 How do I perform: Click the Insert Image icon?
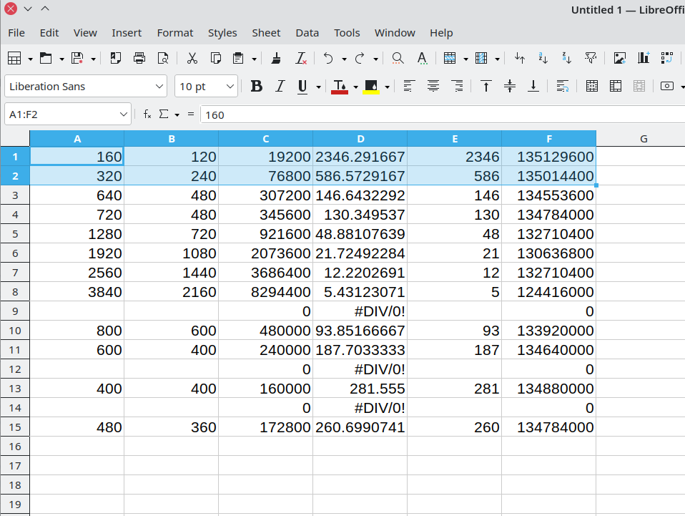[x=619, y=58]
